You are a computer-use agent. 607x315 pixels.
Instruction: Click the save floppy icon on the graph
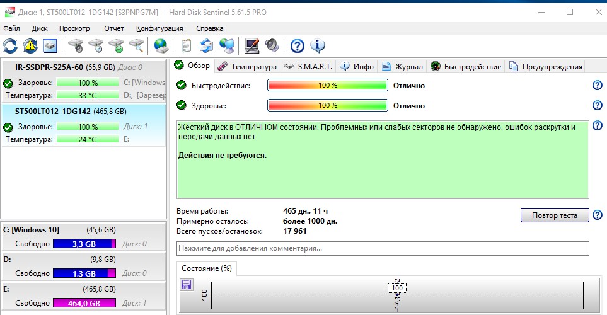(187, 285)
